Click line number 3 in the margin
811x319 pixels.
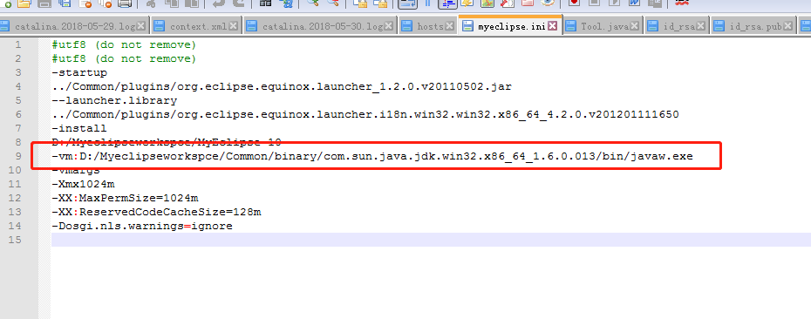[x=18, y=72]
